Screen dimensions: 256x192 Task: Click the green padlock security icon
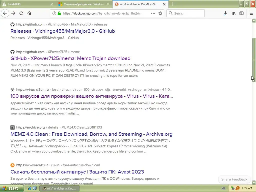pos(59,13)
